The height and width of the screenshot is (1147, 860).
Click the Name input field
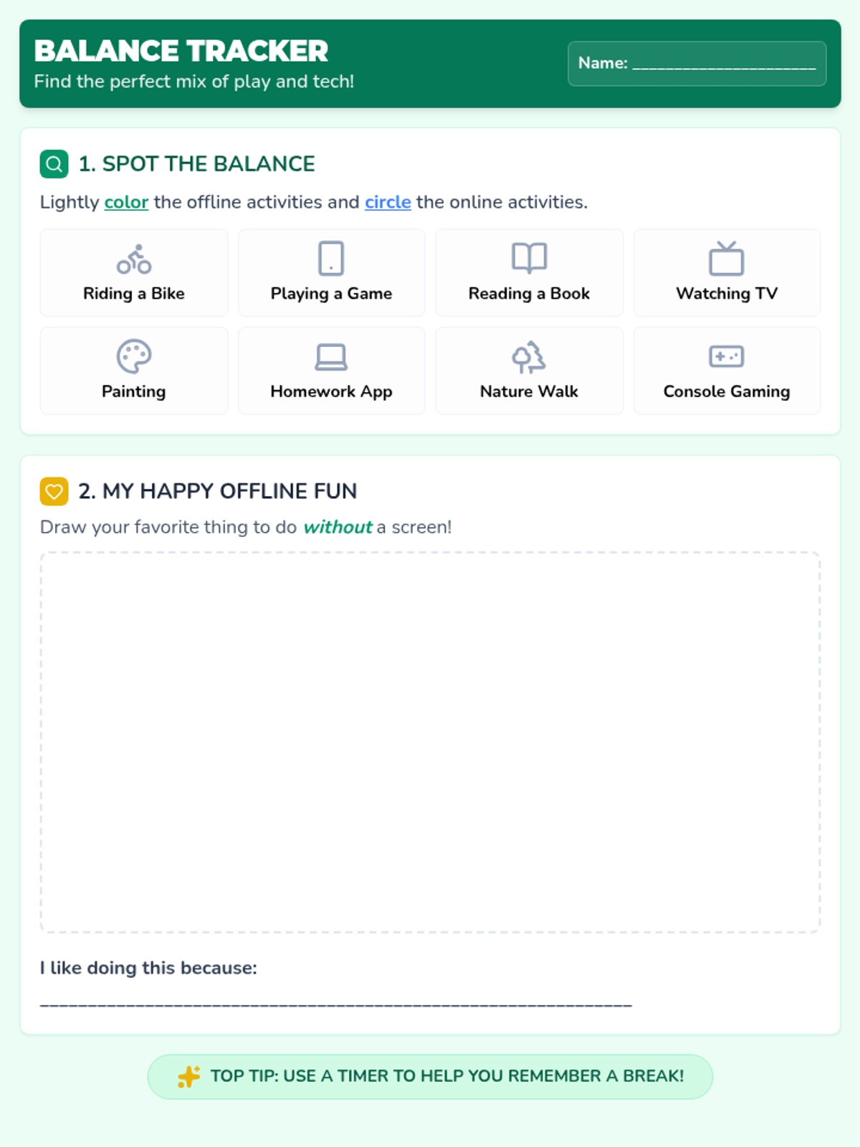[724, 64]
